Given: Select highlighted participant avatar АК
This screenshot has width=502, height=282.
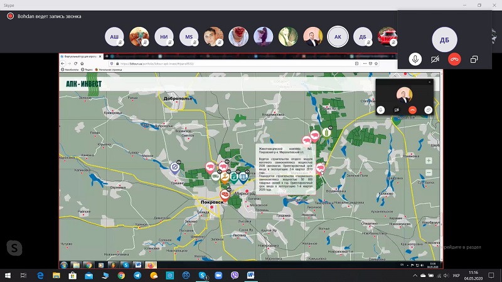Looking at the screenshot, I should coord(338,37).
